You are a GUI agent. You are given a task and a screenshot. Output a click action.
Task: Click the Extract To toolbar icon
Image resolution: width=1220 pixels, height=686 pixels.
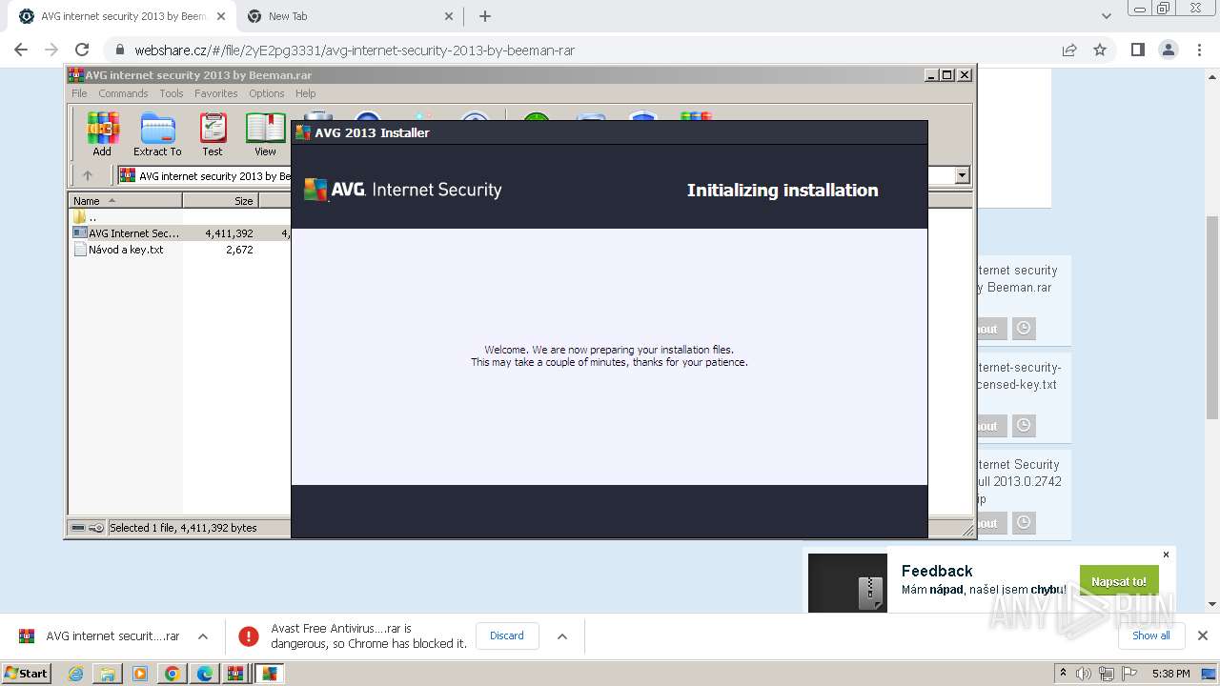(157, 134)
